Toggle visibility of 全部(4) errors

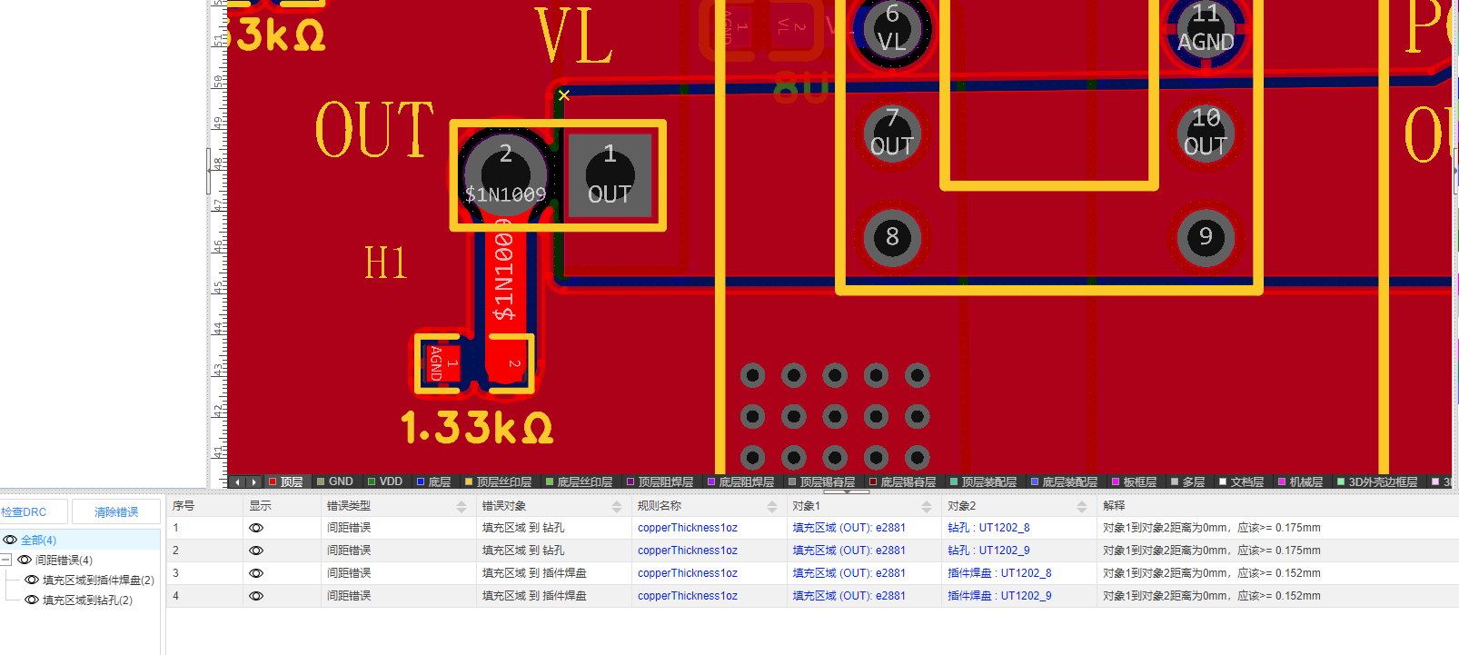click(x=10, y=540)
